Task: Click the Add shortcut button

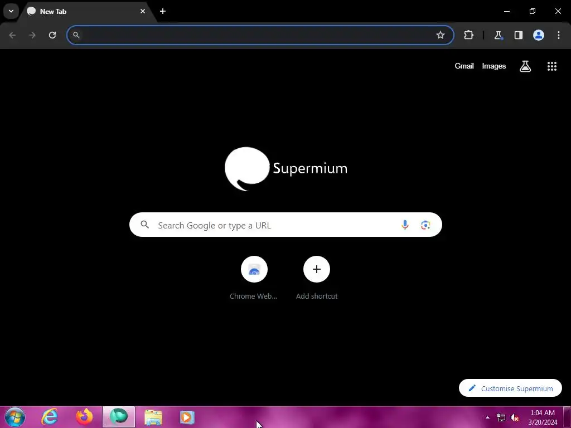Action: 317,279
